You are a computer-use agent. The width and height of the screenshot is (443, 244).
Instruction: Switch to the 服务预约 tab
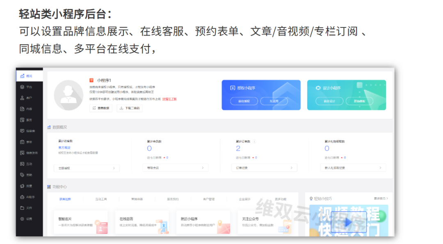172,199
